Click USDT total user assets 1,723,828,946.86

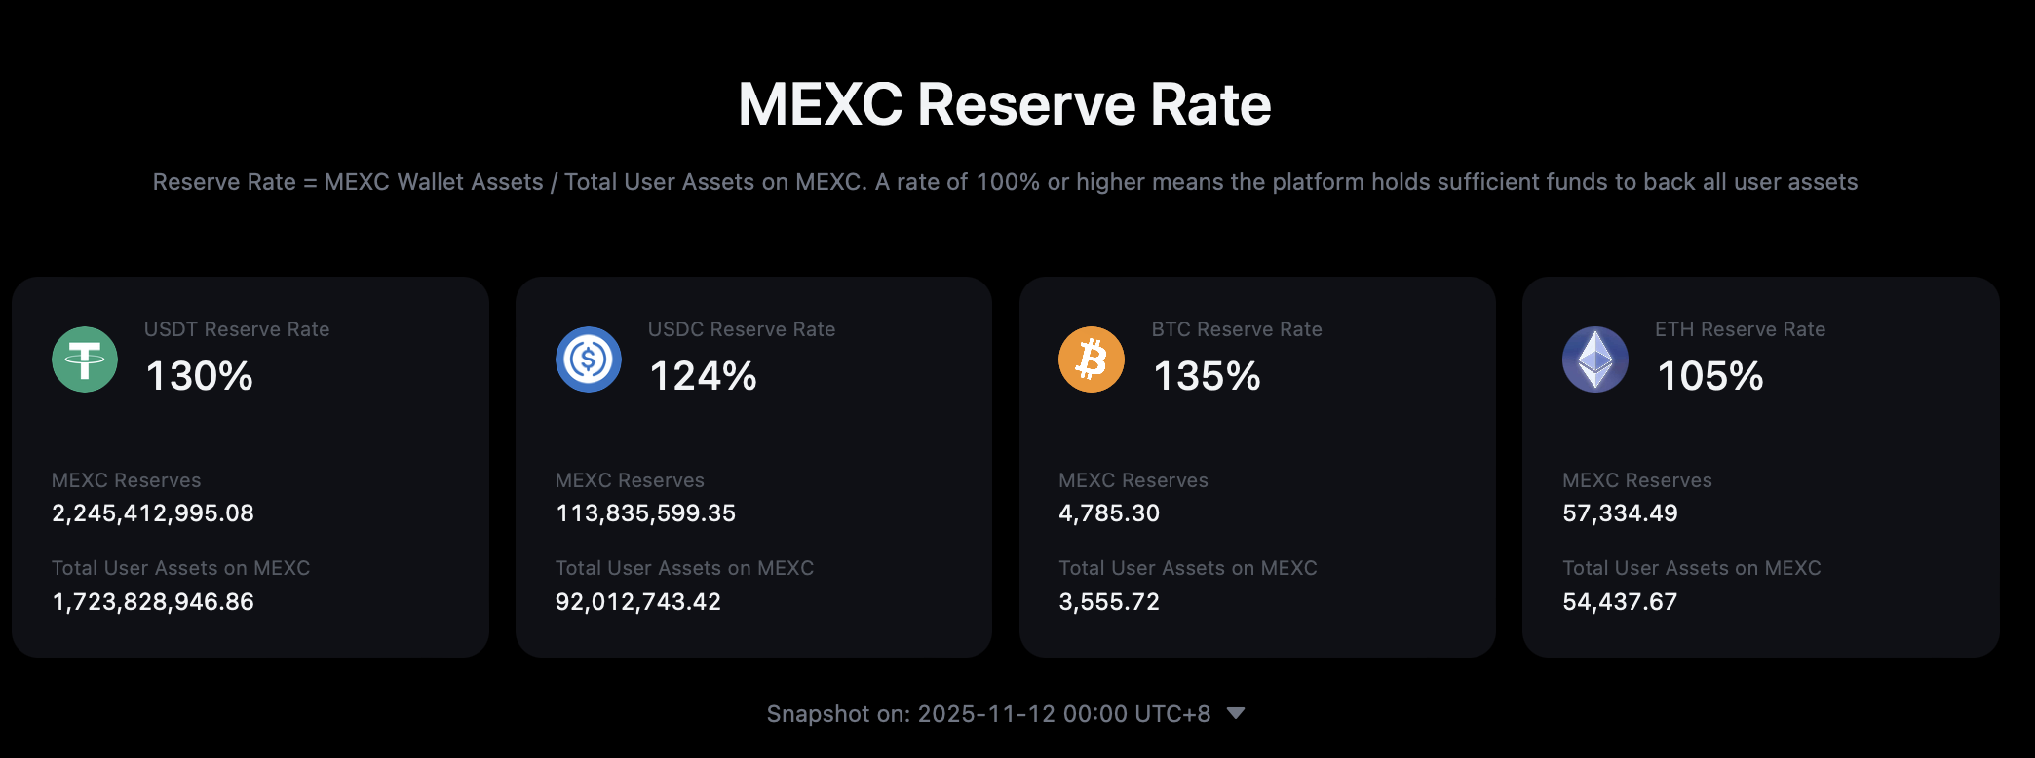(153, 602)
